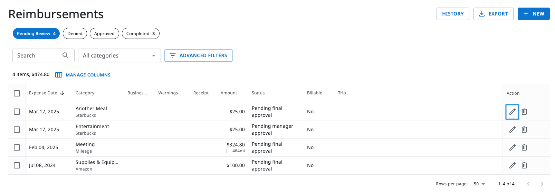The height and width of the screenshot is (195, 555).
Task: Expand the Rows per page selector
Action: coord(479,184)
